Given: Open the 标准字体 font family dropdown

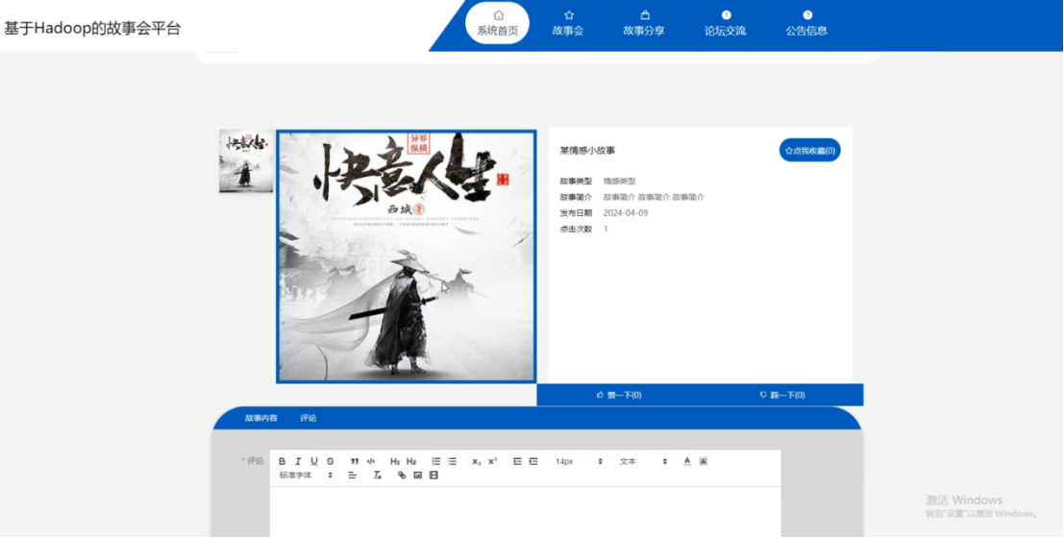Looking at the screenshot, I should (x=306, y=476).
